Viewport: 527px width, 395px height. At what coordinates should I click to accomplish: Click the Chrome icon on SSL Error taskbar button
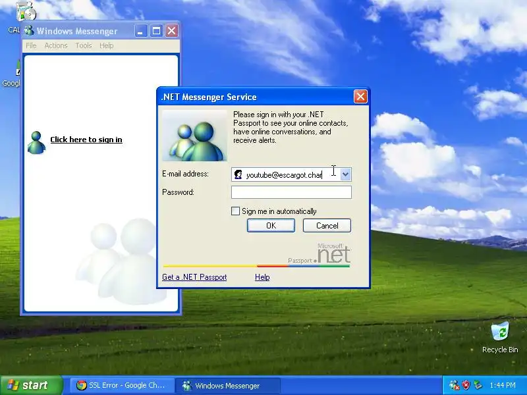point(81,385)
